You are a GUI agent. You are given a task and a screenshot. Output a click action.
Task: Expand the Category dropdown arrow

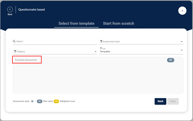[96, 52]
